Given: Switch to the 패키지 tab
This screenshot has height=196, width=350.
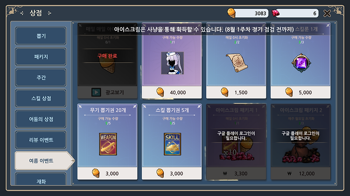Looking at the screenshot, I should coord(41,57).
